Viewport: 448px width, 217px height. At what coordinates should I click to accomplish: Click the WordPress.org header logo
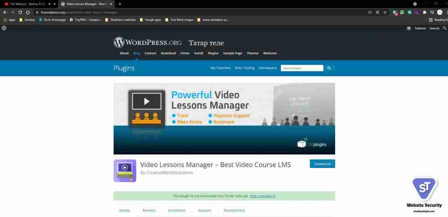[147, 42]
